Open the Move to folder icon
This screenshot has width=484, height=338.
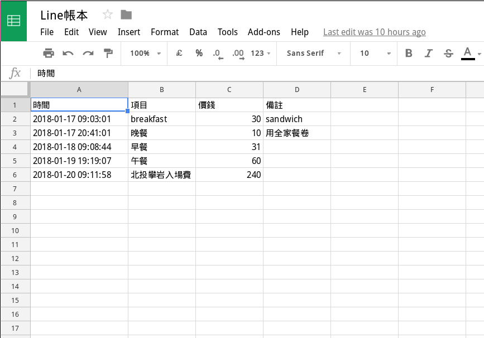(x=126, y=15)
